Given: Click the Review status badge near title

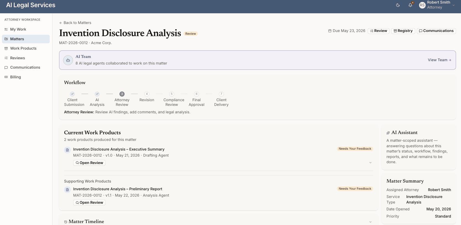Looking at the screenshot, I should [x=191, y=34].
